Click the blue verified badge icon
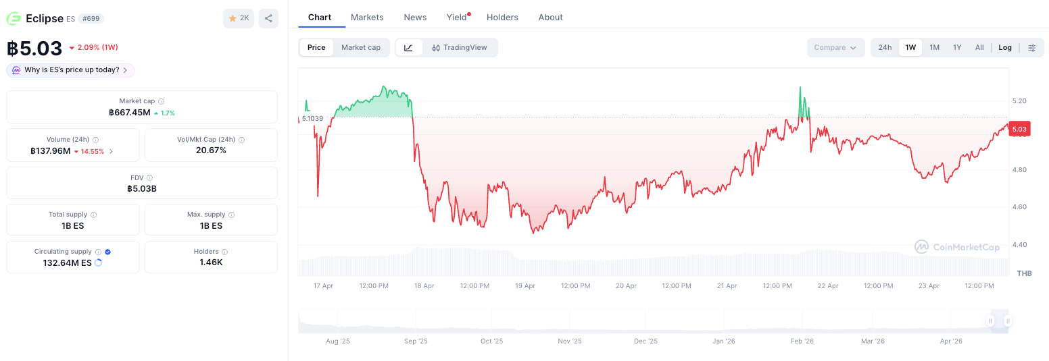Screen dimensions: 1049x361 pyautogui.click(x=108, y=252)
